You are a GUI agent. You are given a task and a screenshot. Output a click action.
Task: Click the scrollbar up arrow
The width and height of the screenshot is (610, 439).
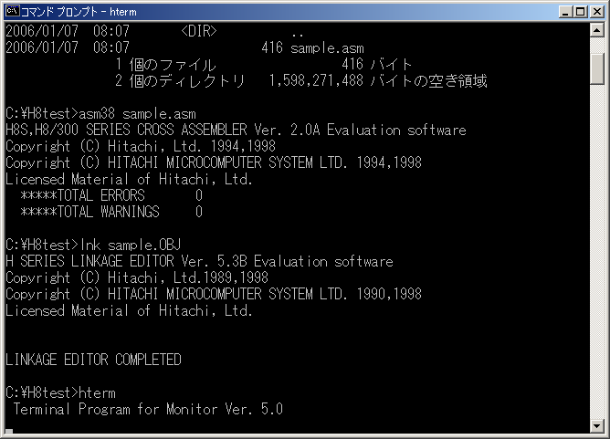(597, 30)
